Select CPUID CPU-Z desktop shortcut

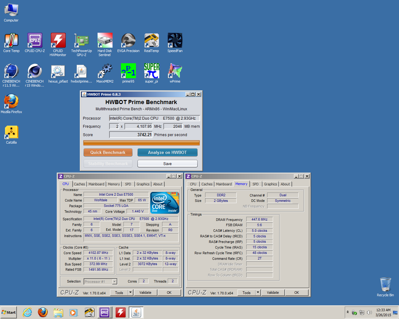(35, 43)
